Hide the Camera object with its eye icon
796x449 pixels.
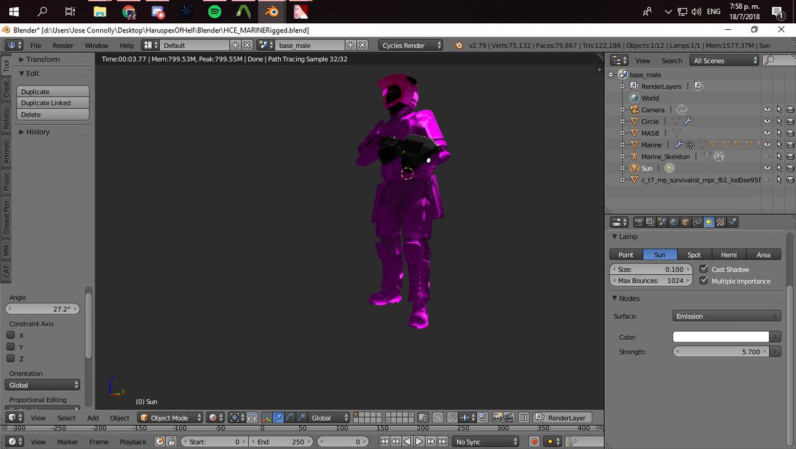[x=767, y=110]
